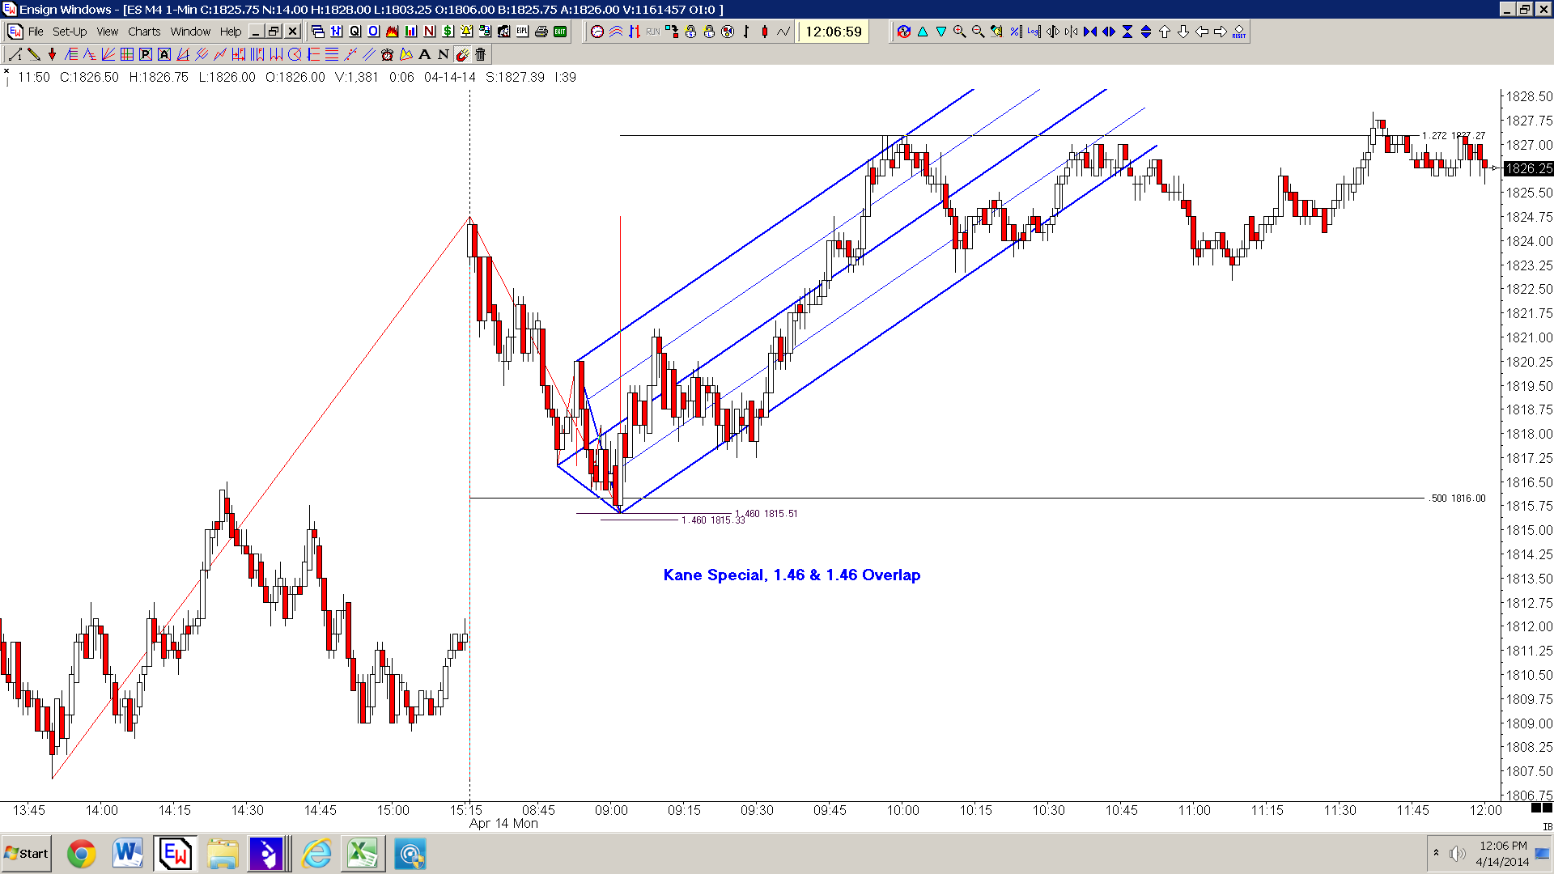Click the trash can delete tool
The height and width of the screenshot is (874, 1554).
pyautogui.click(x=480, y=54)
